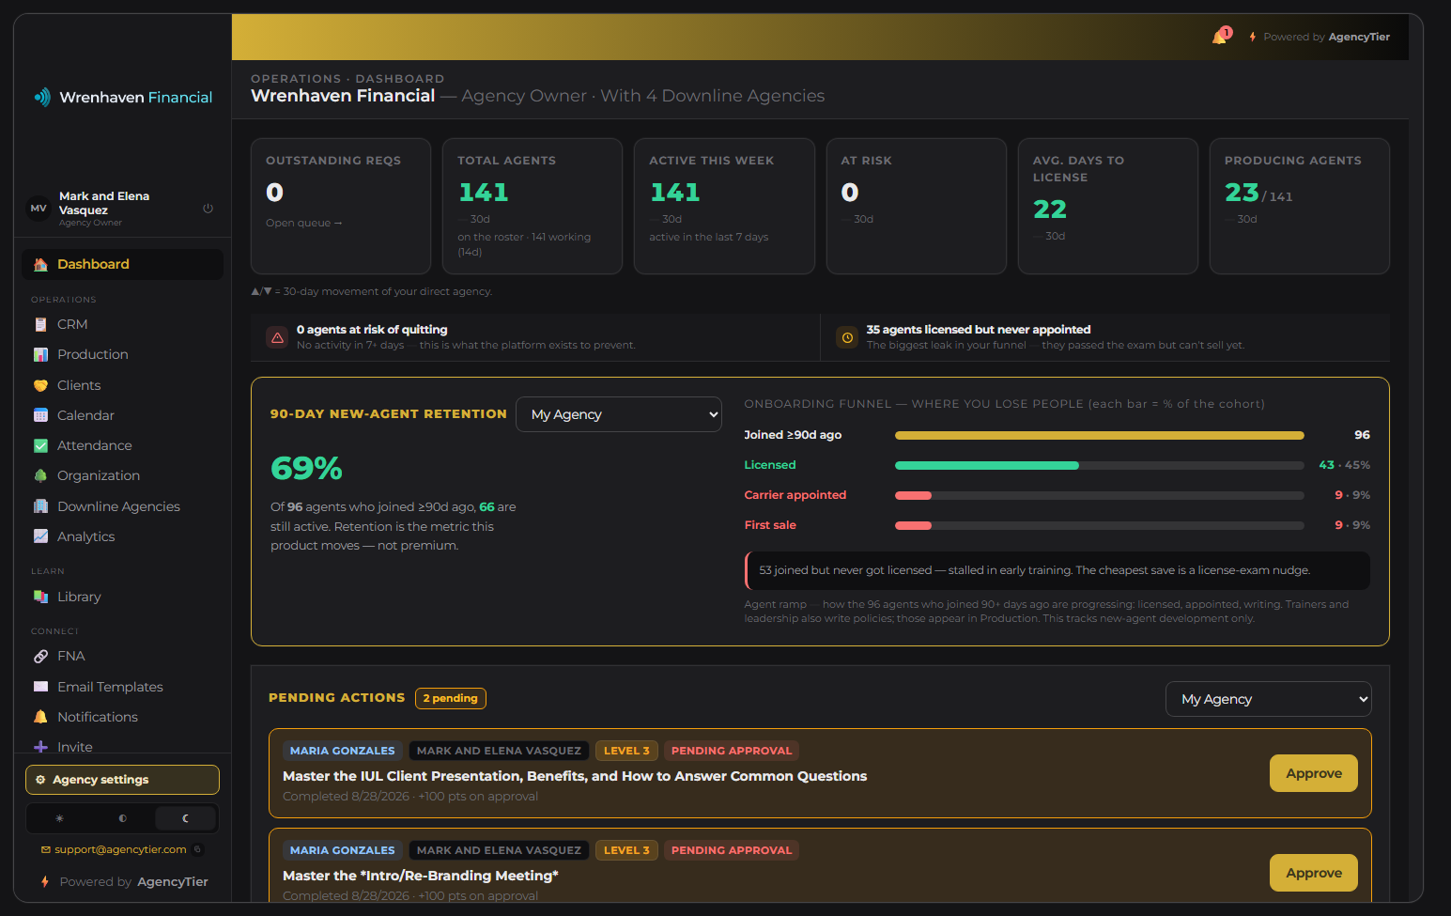Click the red warning triangle icon for at-risk agents

pyautogui.click(x=277, y=337)
